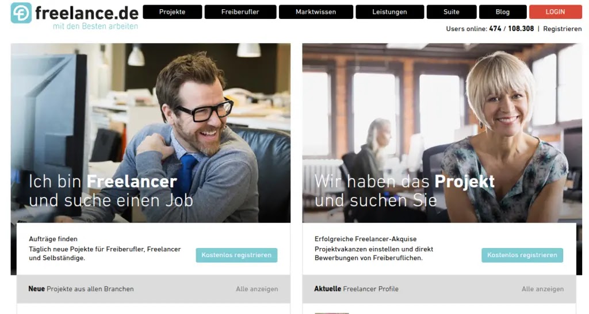This screenshot has width=589, height=314.
Task: Click the red LOGIN button
Action: tap(556, 12)
